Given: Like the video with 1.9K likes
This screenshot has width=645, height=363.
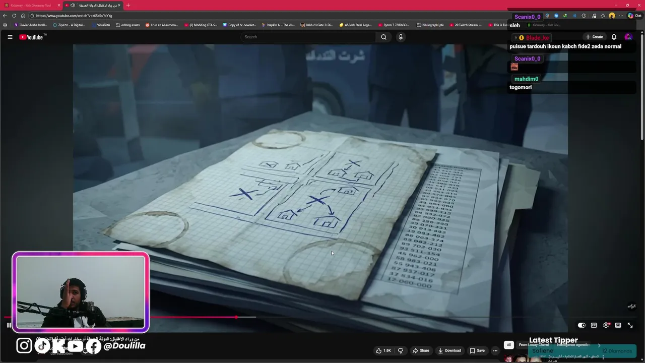Looking at the screenshot, I should click(383, 350).
